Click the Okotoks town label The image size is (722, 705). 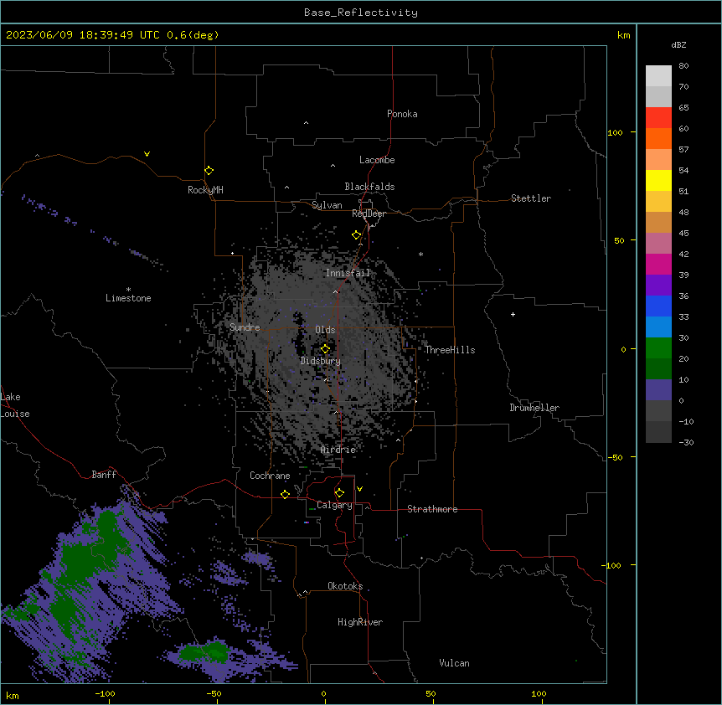tap(345, 586)
